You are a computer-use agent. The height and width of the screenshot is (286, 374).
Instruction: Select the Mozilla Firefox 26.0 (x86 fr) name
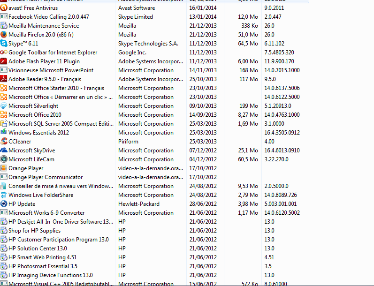coord(41,35)
